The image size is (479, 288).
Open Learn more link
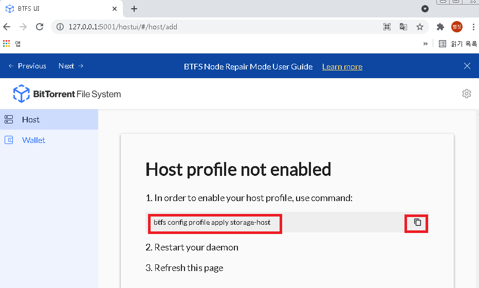point(342,67)
